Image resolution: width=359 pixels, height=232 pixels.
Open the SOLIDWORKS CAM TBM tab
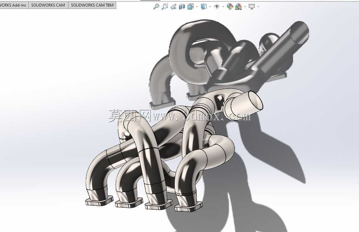click(92, 5)
